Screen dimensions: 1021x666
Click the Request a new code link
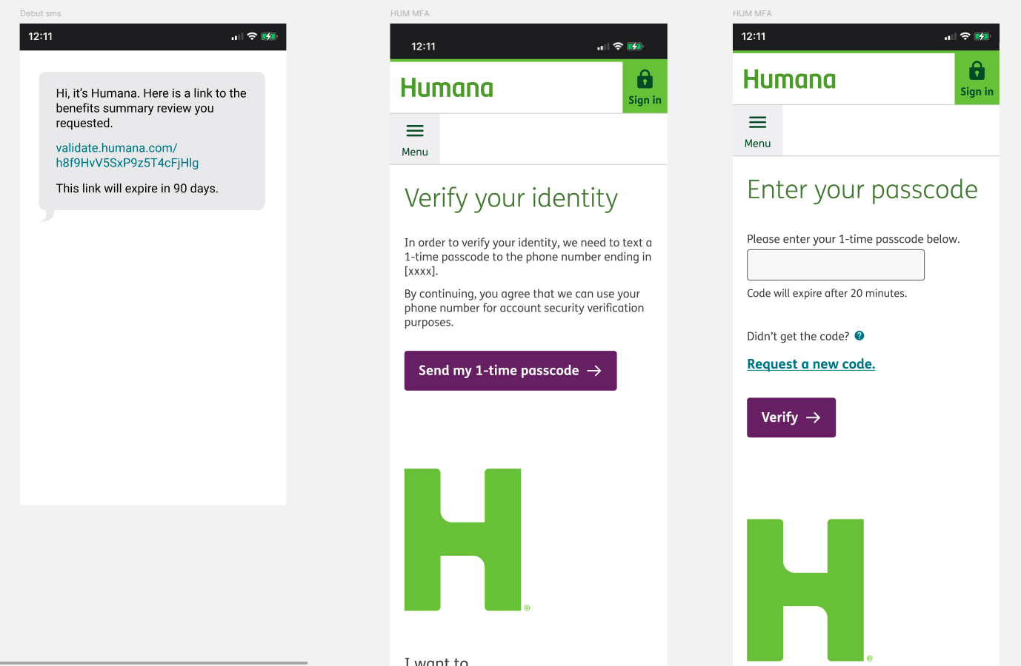tap(811, 364)
